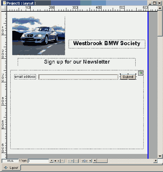Click the horizontal scrollbar right arrow
This screenshot has width=163, height=172.
[x=156, y=161]
